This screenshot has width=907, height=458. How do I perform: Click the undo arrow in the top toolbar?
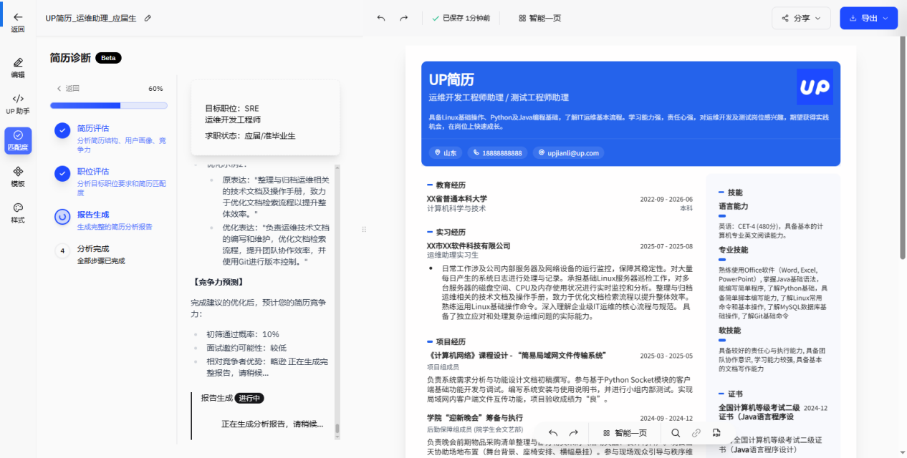tap(381, 18)
